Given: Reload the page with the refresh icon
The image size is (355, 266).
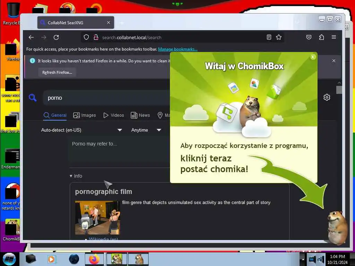Looking at the screenshot, I should point(56,37).
